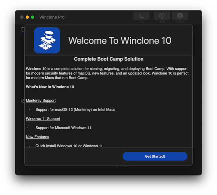Click the Monterey Support heading
The height and width of the screenshot is (195, 217).
click(x=41, y=101)
